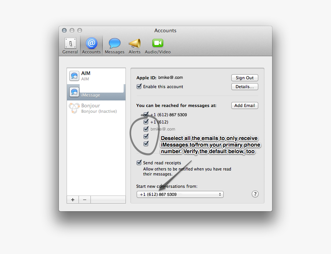Image resolution: width=331 pixels, height=254 pixels.
Task: Click the Sign Out button
Action: pyautogui.click(x=245, y=78)
